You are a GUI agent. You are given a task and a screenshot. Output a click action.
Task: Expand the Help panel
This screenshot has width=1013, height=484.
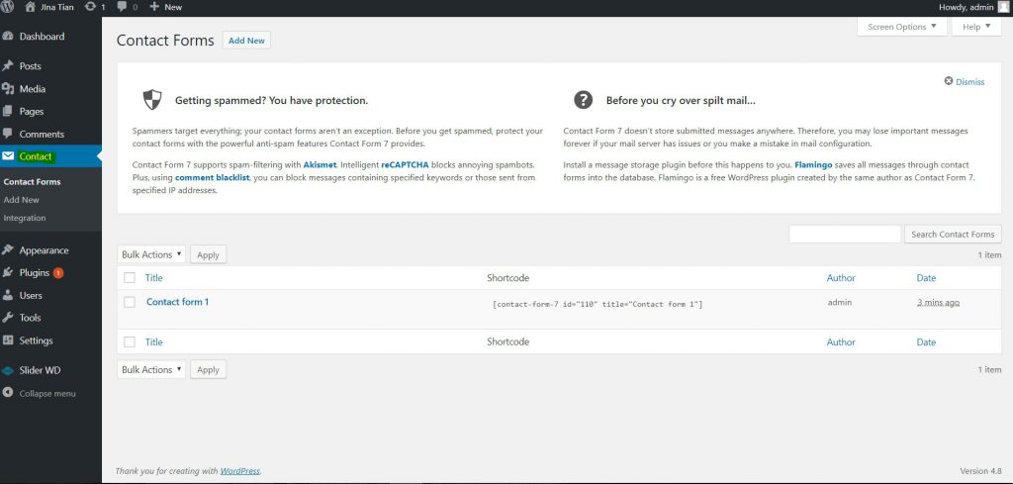pyautogui.click(x=976, y=27)
